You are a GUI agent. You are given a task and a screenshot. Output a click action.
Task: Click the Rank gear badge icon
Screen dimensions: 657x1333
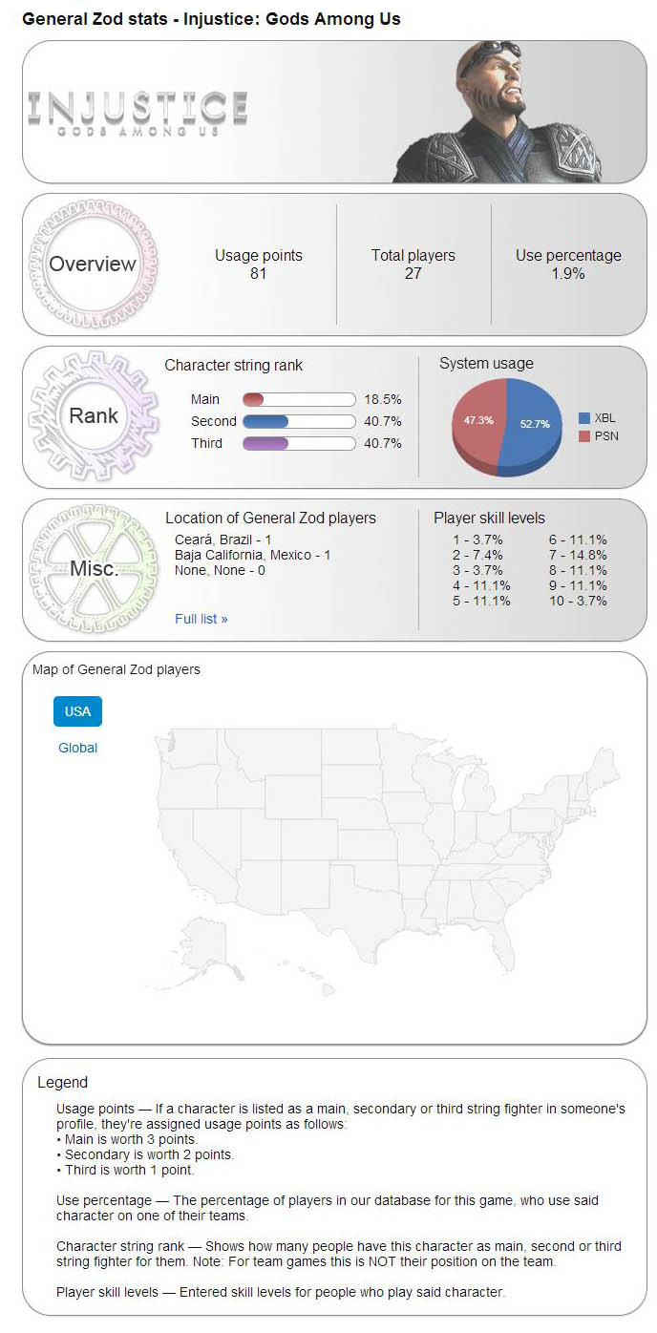tap(93, 416)
